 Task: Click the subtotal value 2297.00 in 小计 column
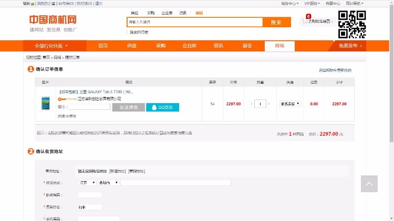point(339,104)
